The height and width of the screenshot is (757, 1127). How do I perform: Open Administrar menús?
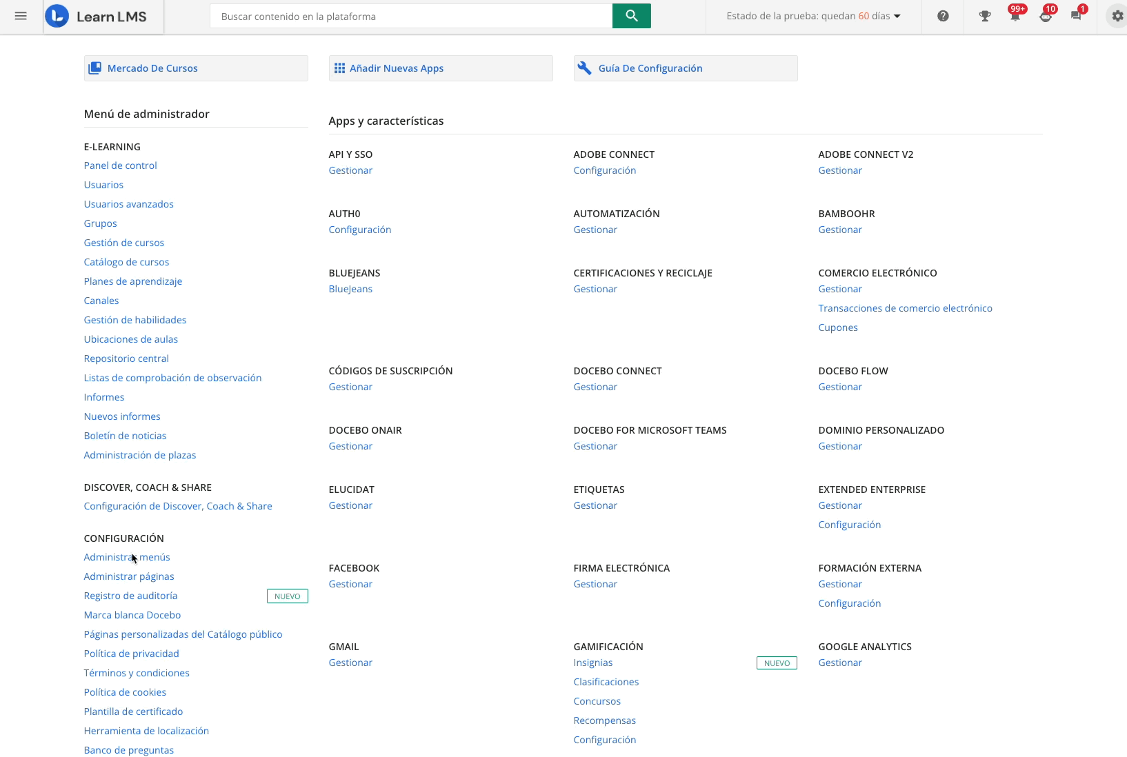(127, 557)
